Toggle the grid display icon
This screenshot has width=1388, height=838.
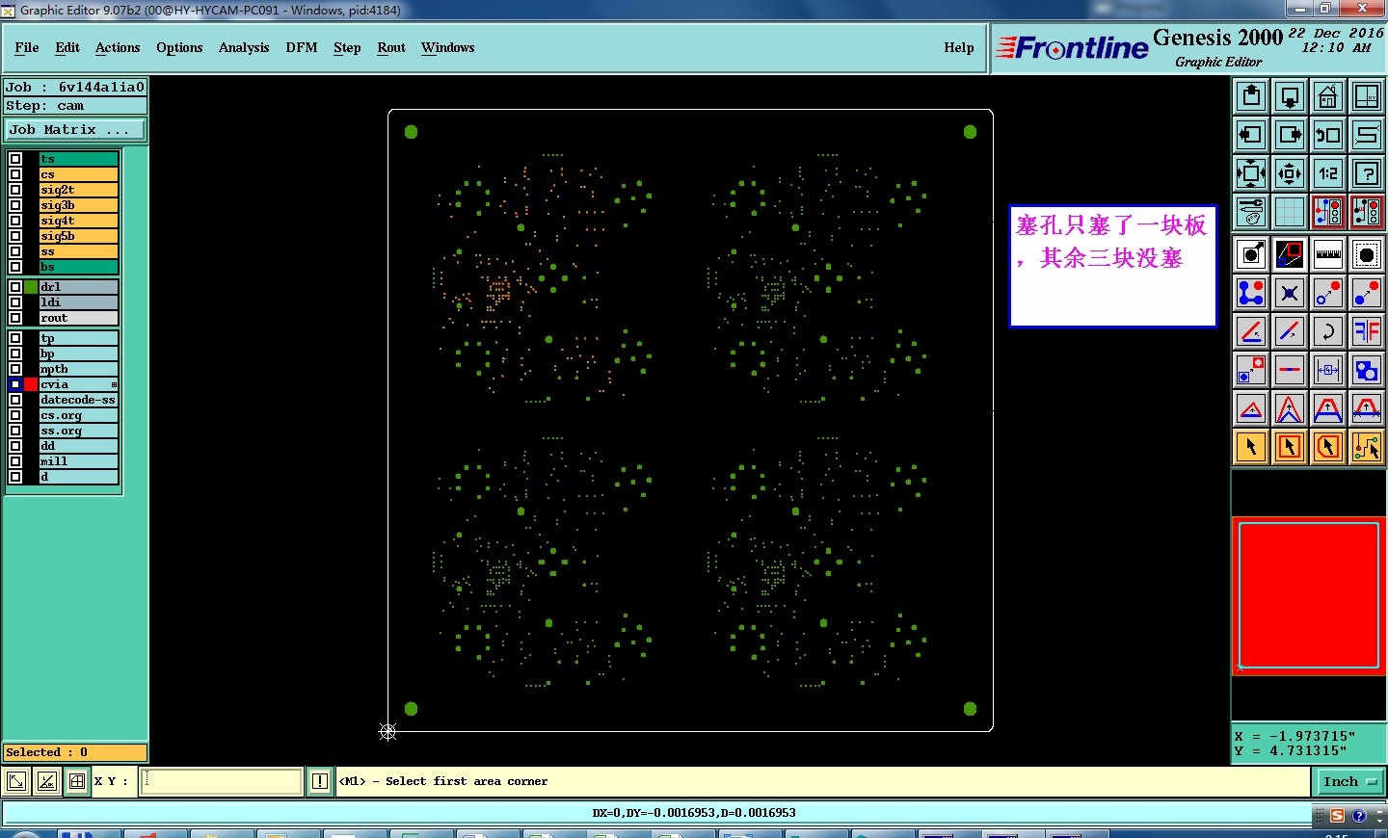1290,212
